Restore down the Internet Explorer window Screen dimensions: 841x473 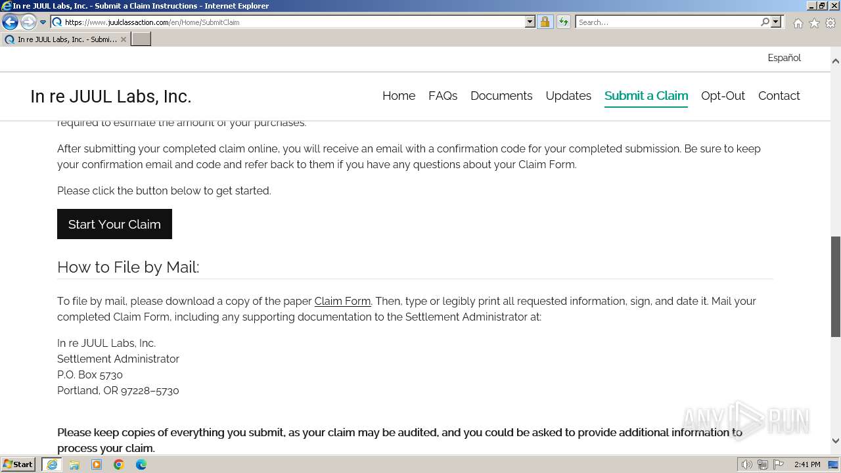[x=822, y=6]
